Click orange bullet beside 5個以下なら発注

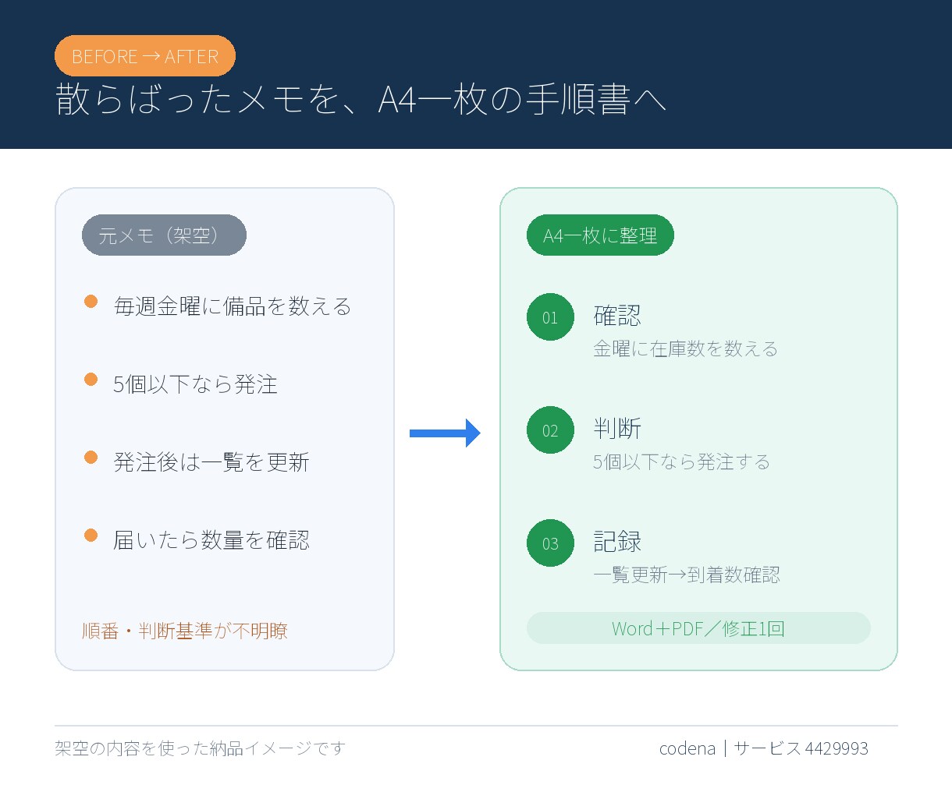pyautogui.click(x=91, y=380)
